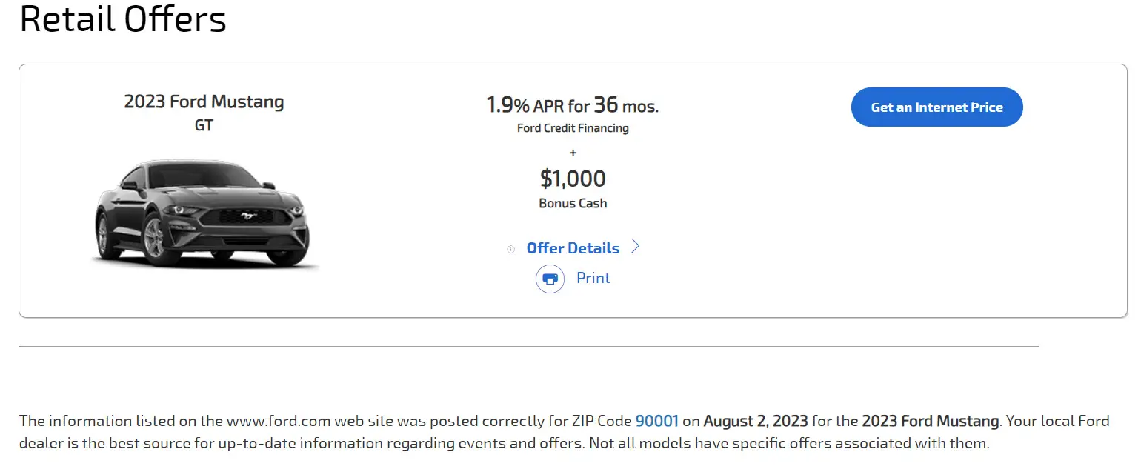The height and width of the screenshot is (472, 1138).
Task: Select the 1.9% APR for 36 mos. text
Action: coord(573,105)
